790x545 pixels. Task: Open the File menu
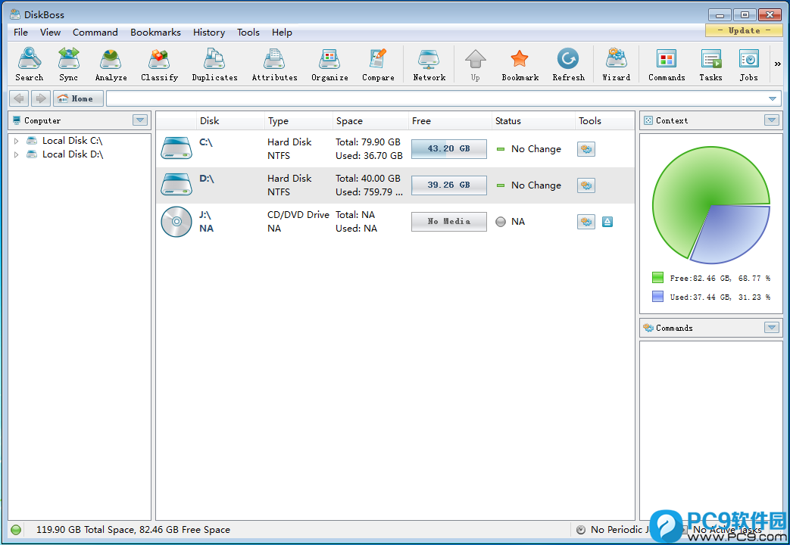pos(20,33)
